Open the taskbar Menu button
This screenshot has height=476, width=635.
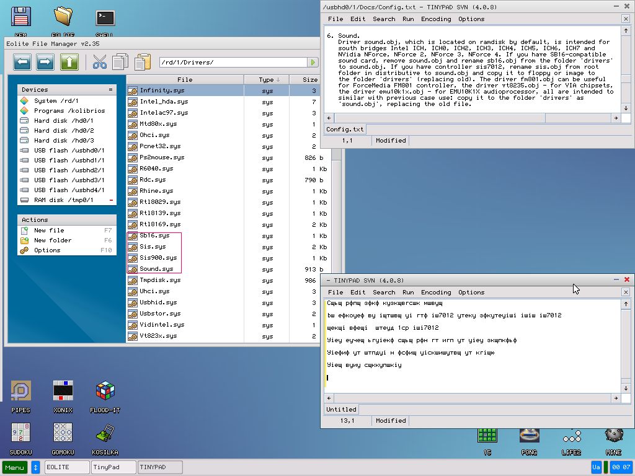14,467
